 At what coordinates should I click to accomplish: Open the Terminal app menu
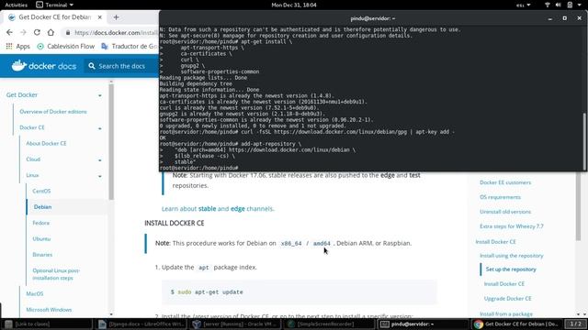point(55,5)
